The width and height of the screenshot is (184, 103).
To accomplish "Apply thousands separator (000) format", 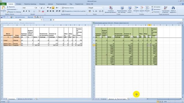I will click(x=96, y=11).
